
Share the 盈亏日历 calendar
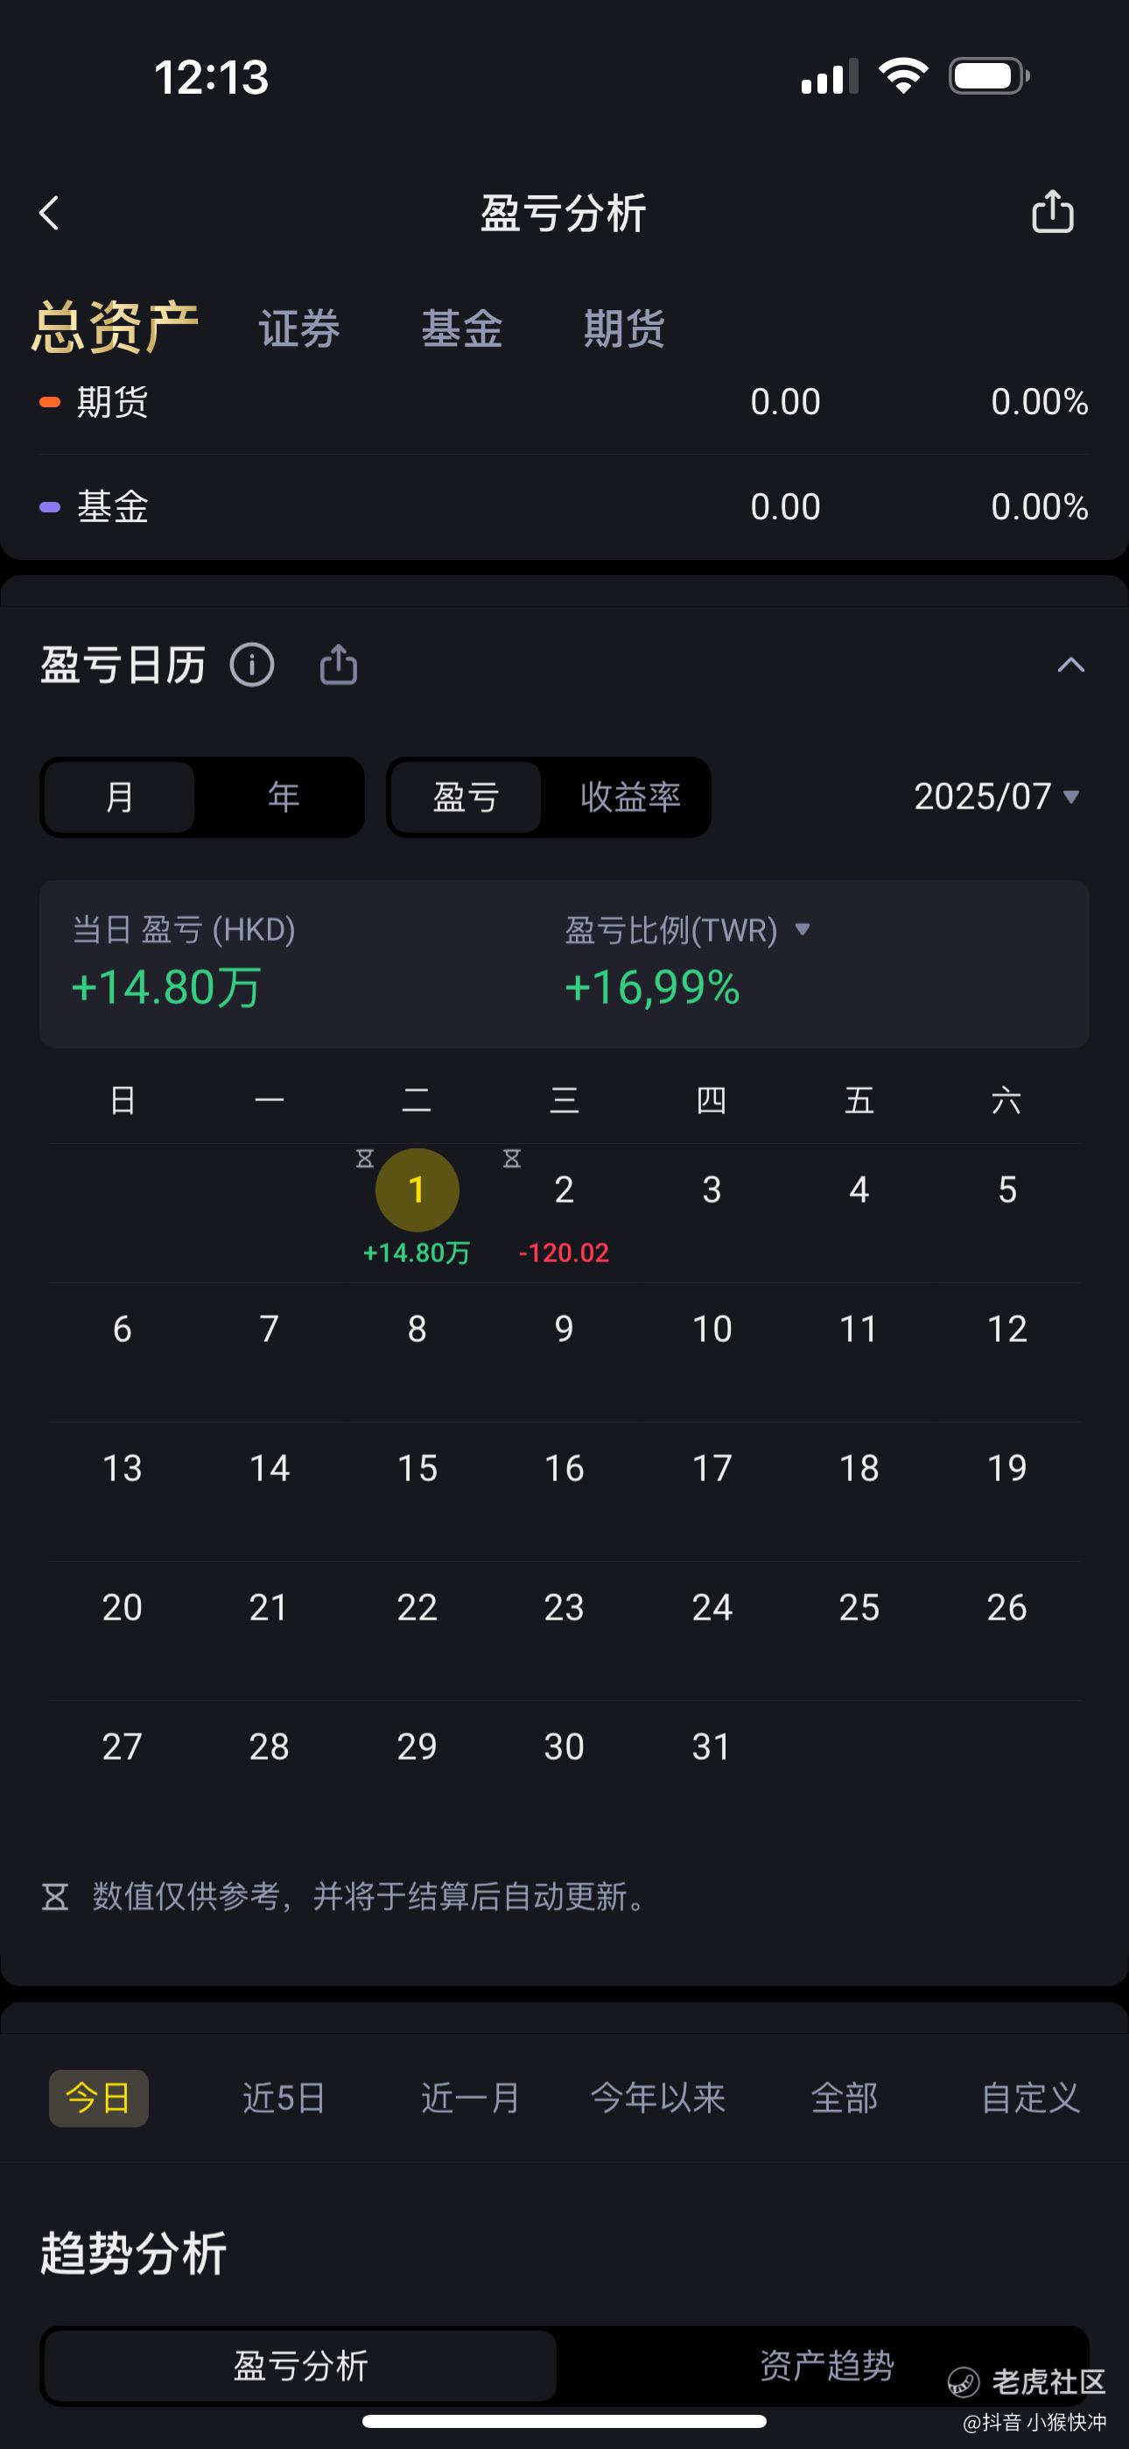tap(339, 665)
